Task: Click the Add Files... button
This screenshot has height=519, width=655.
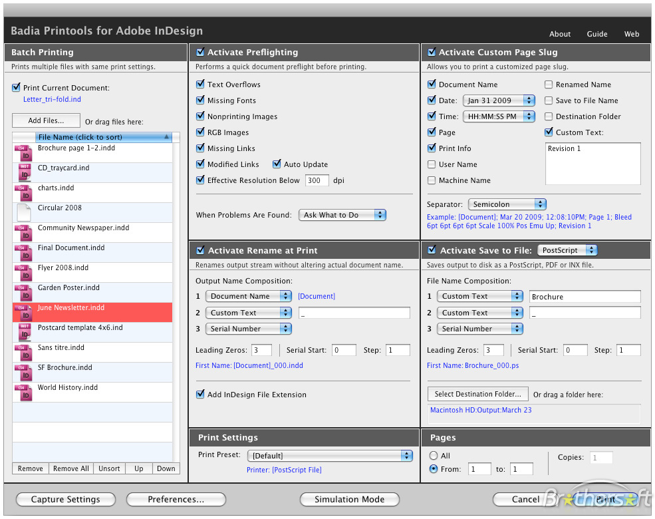Action: (46, 120)
